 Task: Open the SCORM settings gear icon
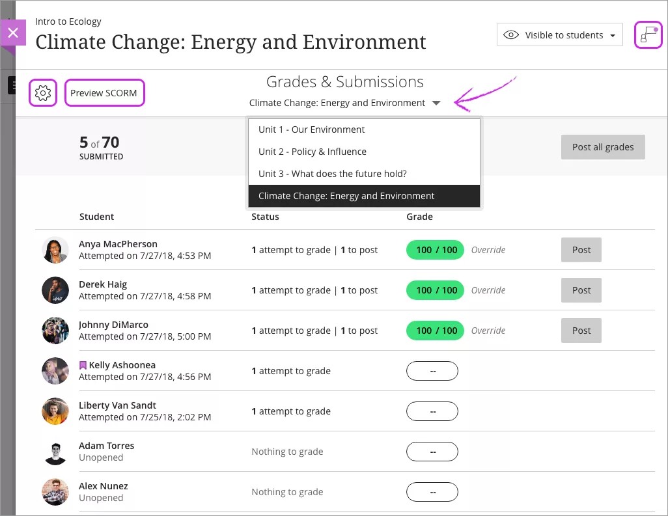tap(43, 93)
